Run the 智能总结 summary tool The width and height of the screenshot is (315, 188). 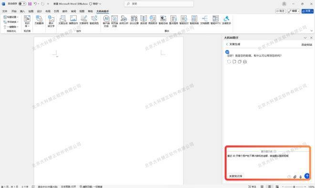pos(163,20)
